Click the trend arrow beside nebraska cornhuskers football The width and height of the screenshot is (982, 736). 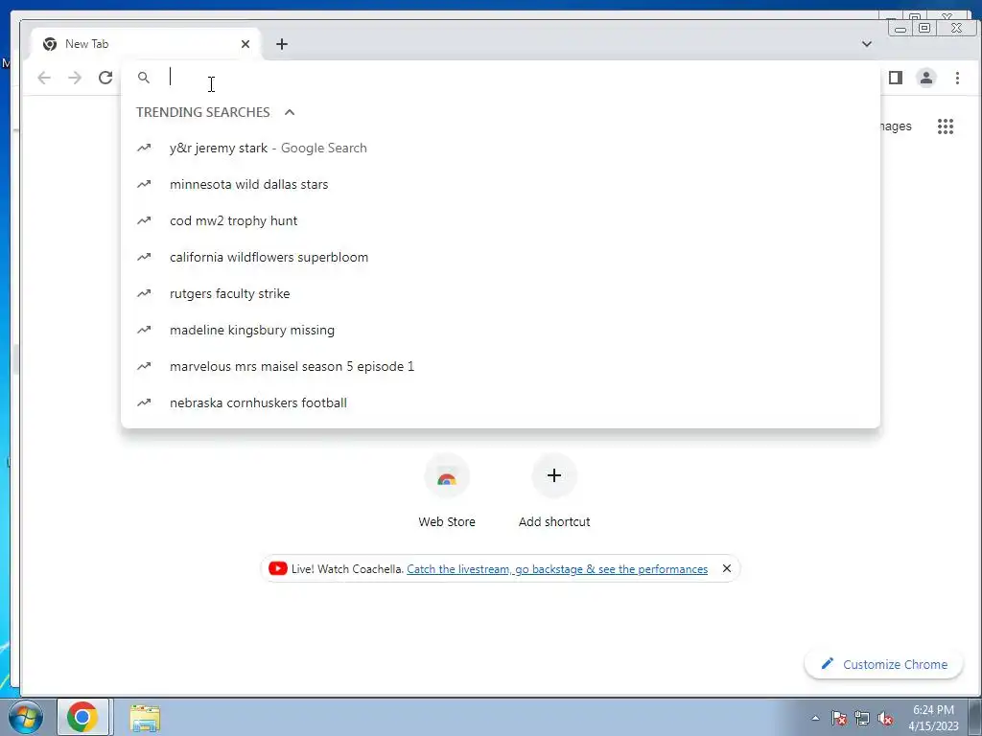(x=144, y=402)
